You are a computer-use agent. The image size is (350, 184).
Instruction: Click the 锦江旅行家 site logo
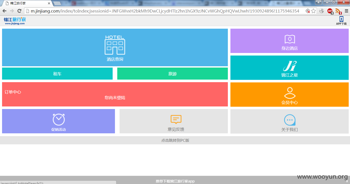15,21
